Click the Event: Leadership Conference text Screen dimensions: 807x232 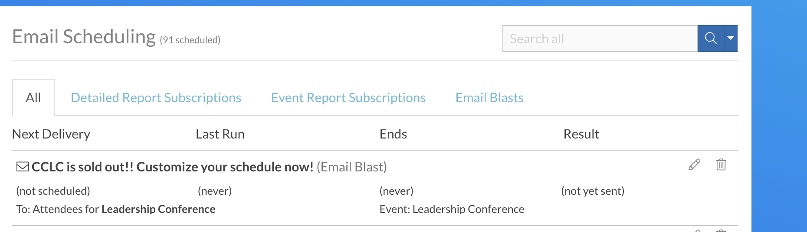tap(452, 209)
